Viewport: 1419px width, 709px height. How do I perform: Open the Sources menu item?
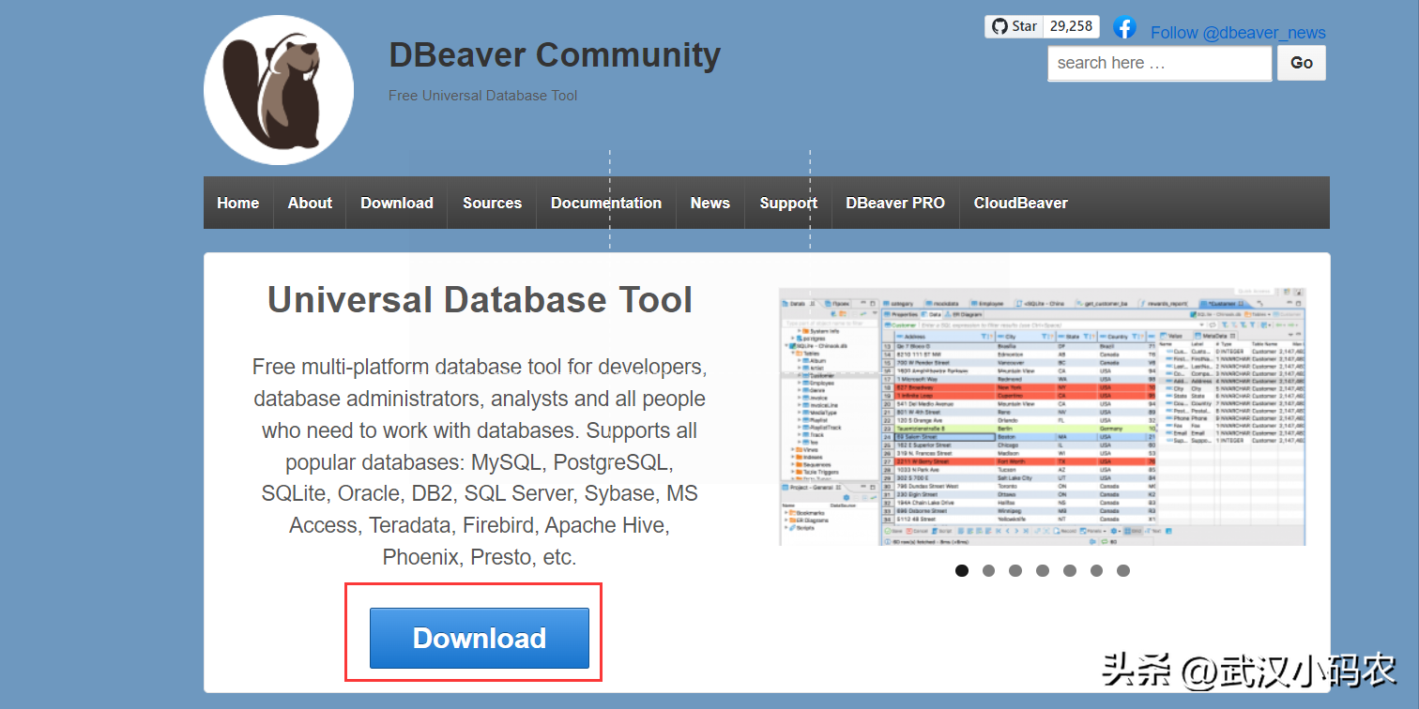pyautogui.click(x=492, y=203)
